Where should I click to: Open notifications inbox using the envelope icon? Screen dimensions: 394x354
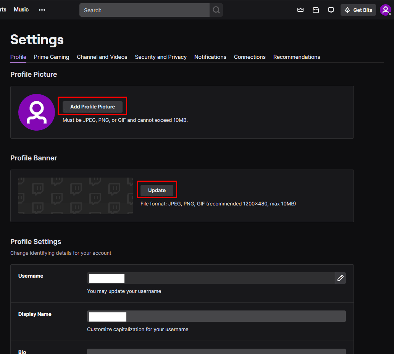tap(316, 10)
